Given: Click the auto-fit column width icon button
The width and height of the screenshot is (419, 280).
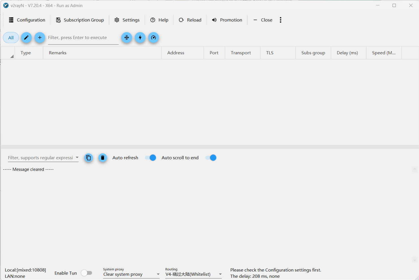Looking at the screenshot, I should [x=127, y=38].
